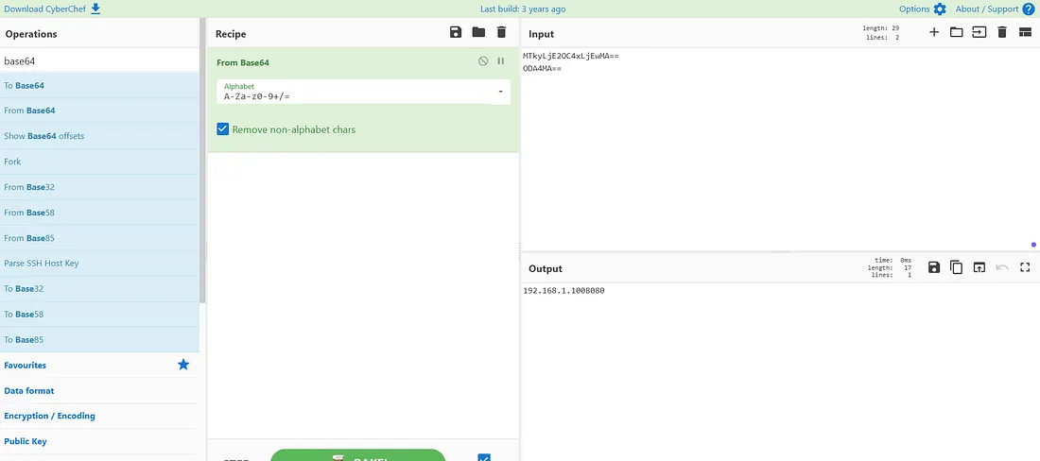Open the Options menu
This screenshot has height=461, width=1040.
coord(922,9)
